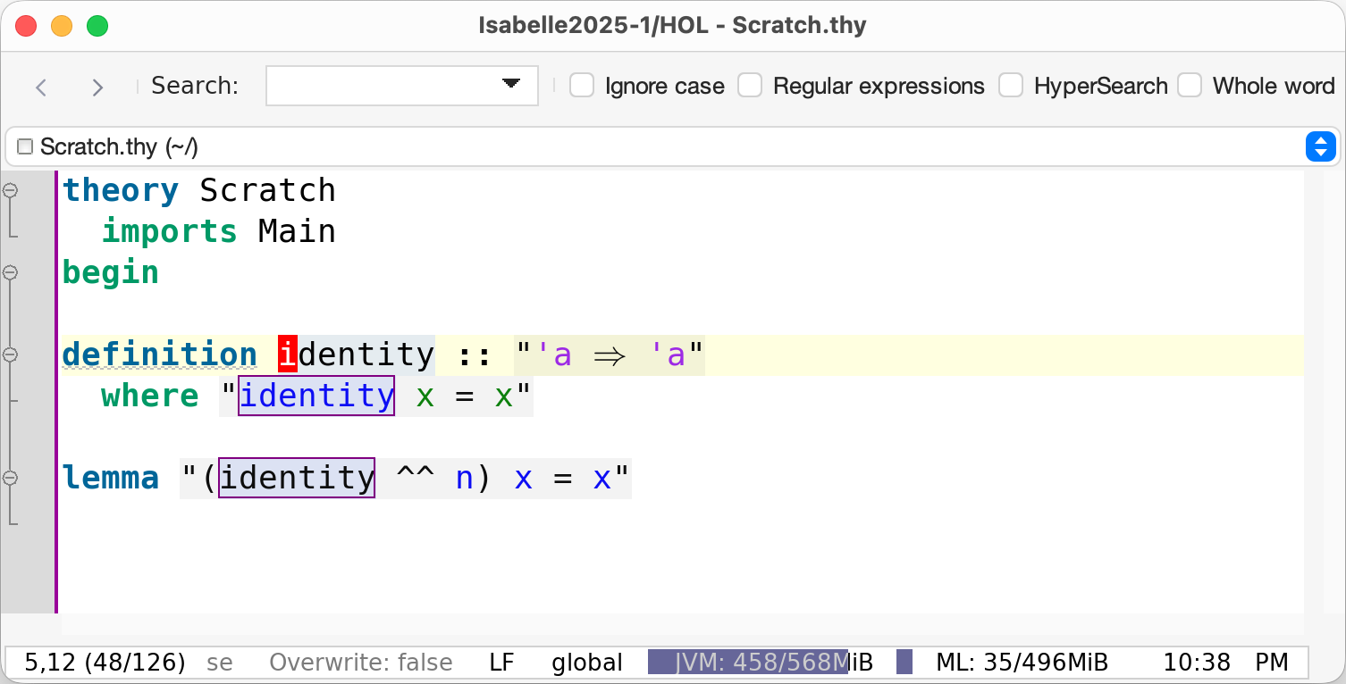Click inside the Search text field

click(380, 86)
